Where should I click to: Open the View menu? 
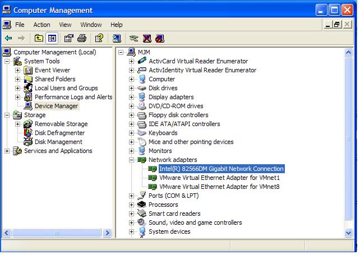(x=65, y=25)
